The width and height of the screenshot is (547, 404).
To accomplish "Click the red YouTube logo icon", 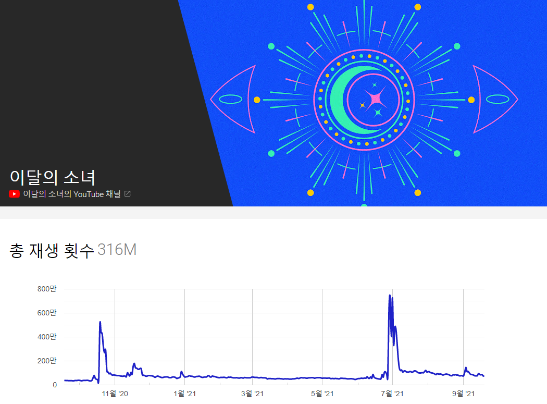I will point(15,194).
